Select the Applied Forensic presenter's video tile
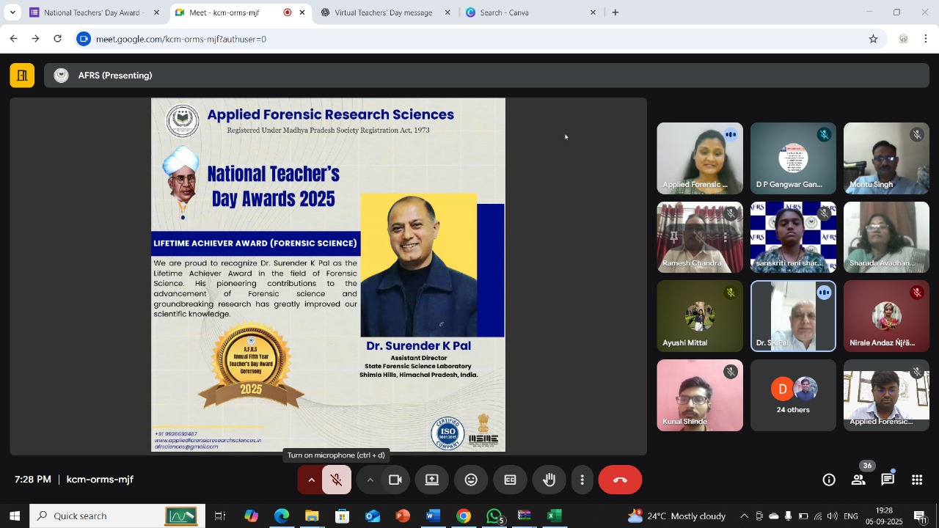Image resolution: width=939 pixels, height=528 pixels. tap(700, 158)
